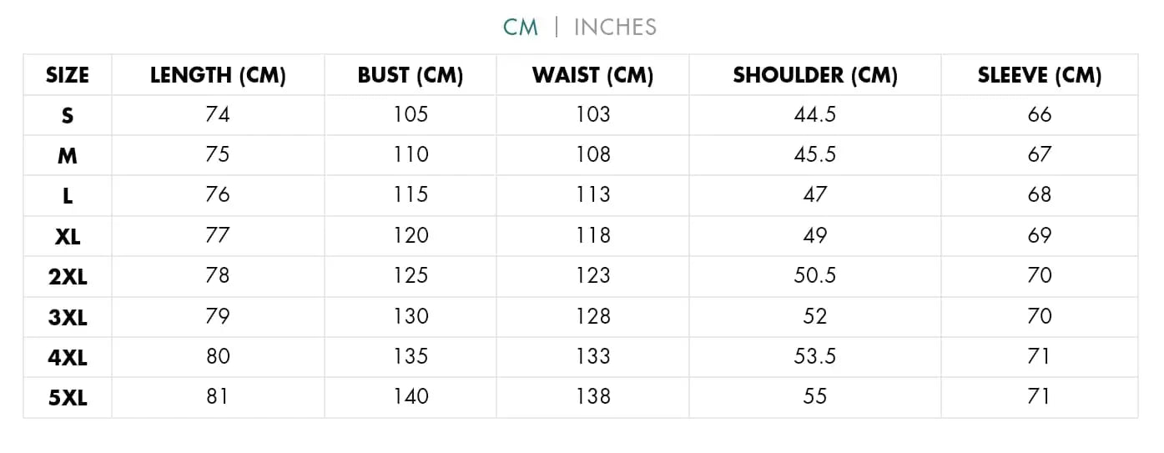This screenshot has width=1164, height=453.
Task: Click the SIZE column header
Action: point(68,75)
